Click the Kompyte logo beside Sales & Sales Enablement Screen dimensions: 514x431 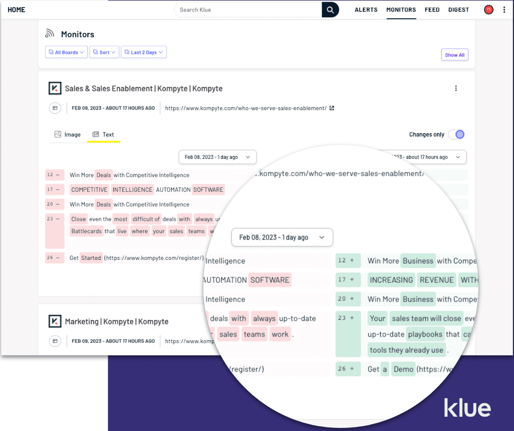pos(55,88)
